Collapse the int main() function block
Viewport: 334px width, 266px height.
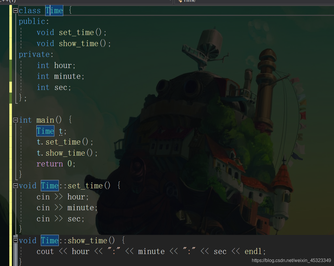coord(15,120)
